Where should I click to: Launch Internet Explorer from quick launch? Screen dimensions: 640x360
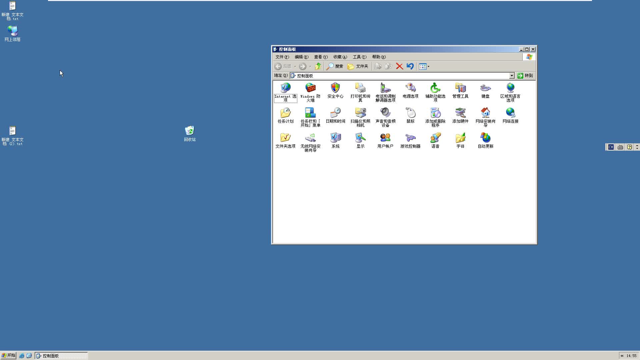point(22,356)
